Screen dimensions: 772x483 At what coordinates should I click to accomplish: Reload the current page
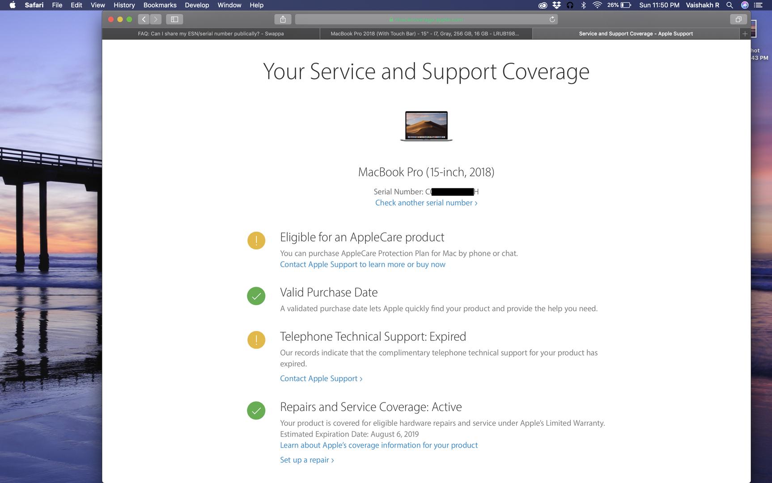(x=552, y=19)
